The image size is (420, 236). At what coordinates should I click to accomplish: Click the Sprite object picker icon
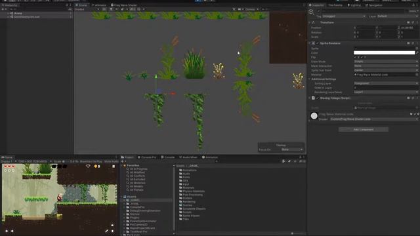(417, 49)
